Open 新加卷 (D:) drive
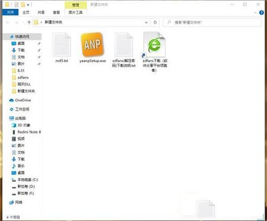The width and height of the screenshot is (267, 221). 26,187
